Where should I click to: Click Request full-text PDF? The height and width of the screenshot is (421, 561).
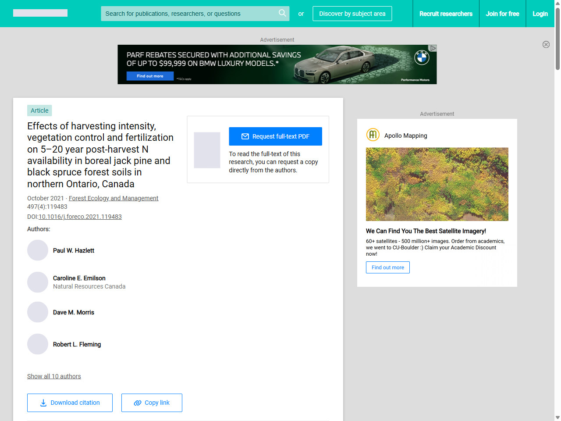pyautogui.click(x=275, y=136)
